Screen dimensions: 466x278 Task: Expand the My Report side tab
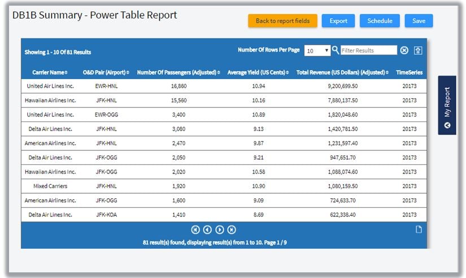[447, 106]
